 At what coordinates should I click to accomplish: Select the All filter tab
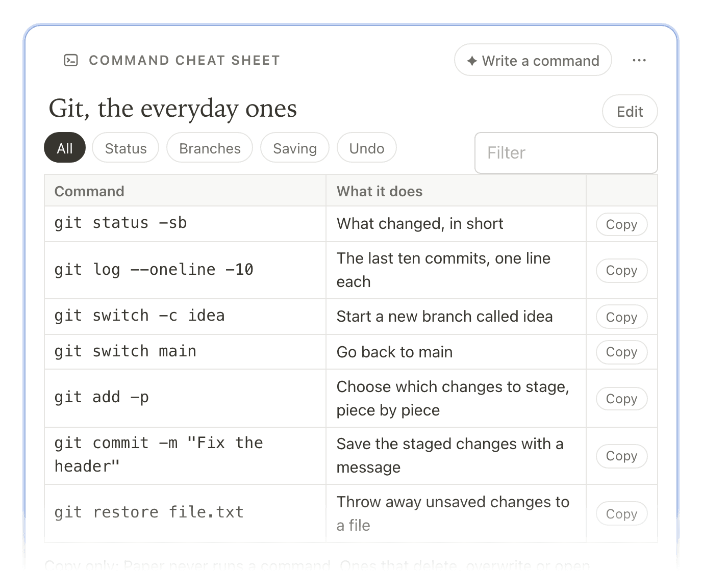(x=65, y=148)
